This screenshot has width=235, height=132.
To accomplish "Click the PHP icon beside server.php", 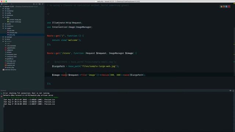I will (x=6, y=67).
